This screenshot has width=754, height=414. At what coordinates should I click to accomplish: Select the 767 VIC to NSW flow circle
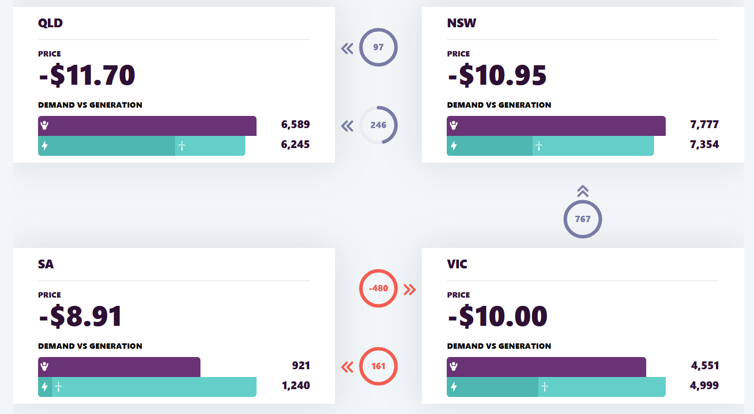(583, 219)
